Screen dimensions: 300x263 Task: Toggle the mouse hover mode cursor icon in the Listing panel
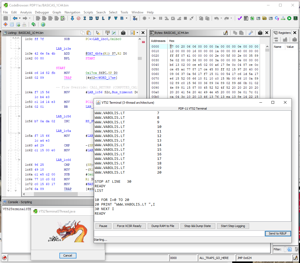click(98, 33)
